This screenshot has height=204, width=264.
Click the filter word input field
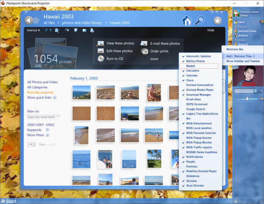point(43,117)
